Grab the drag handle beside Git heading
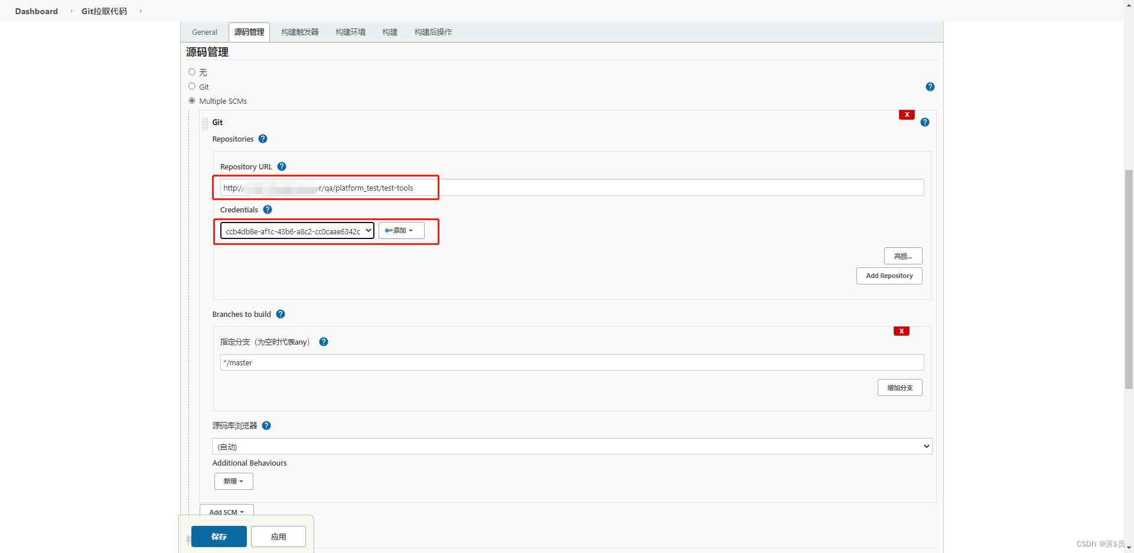The image size is (1134, 553). click(205, 123)
